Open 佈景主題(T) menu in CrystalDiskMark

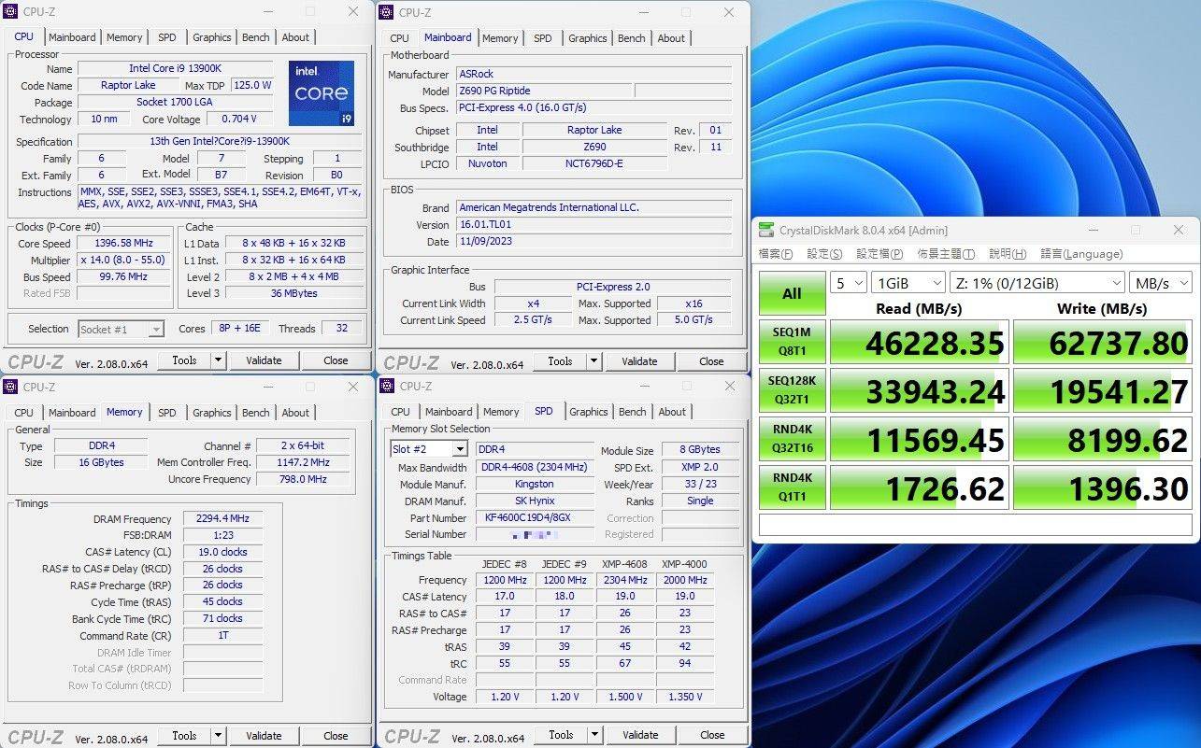pos(946,254)
